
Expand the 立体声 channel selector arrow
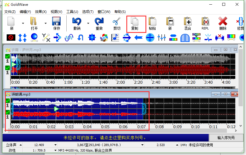coord(21,145)
